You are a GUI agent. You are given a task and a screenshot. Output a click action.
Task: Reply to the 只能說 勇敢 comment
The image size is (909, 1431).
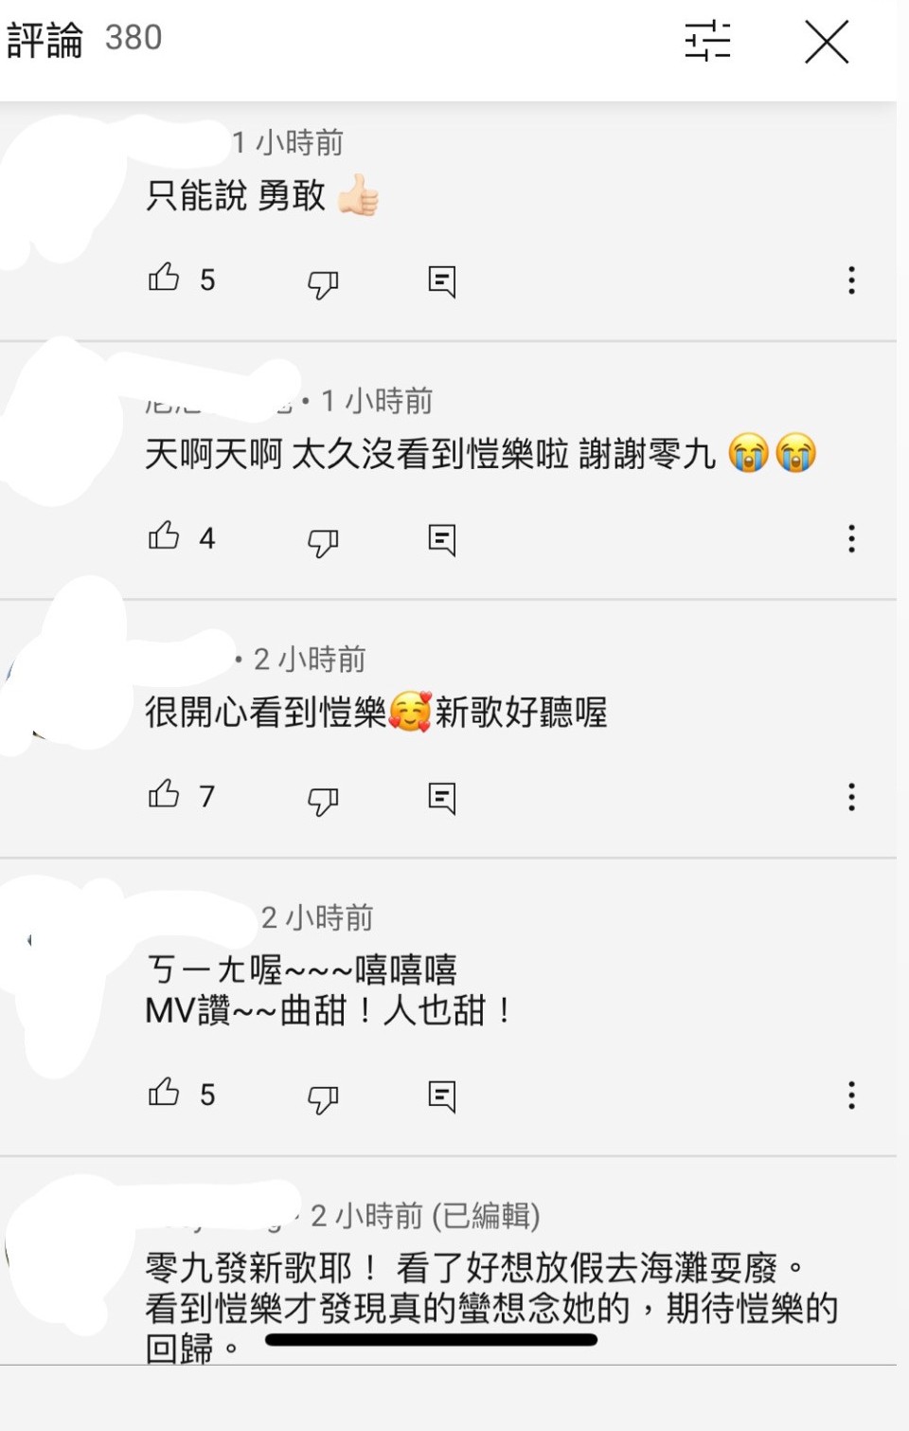[x=442, y=281]
